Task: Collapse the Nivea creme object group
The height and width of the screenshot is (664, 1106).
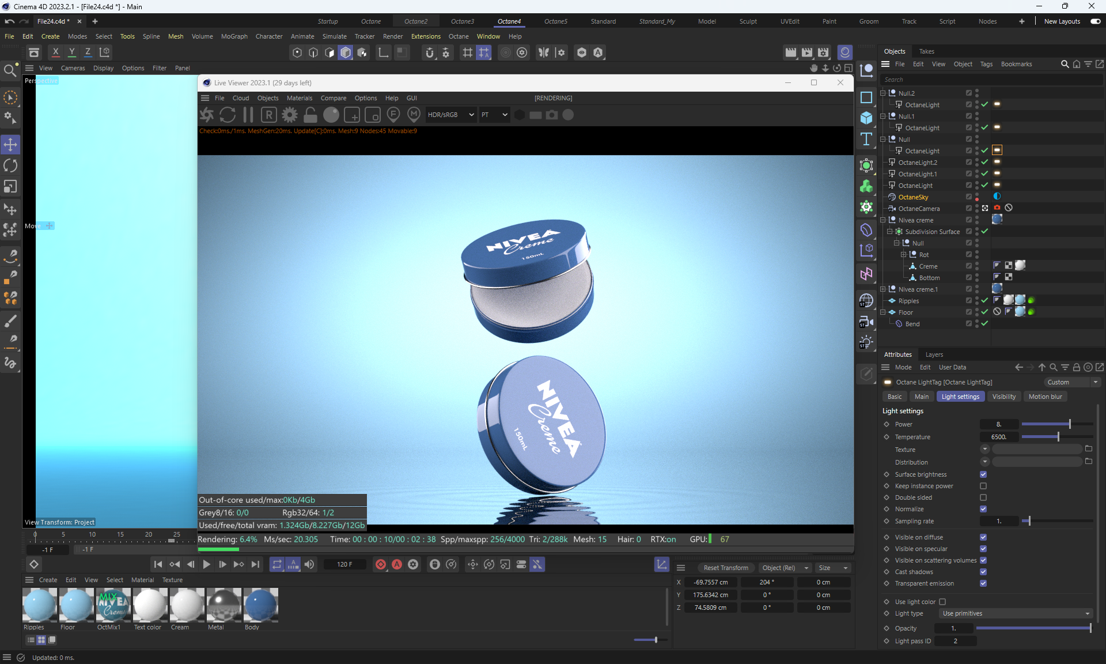Action: (883, 220)
